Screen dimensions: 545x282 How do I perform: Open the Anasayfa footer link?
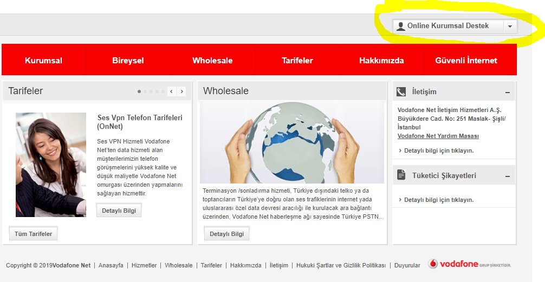(x=111, y=265)
